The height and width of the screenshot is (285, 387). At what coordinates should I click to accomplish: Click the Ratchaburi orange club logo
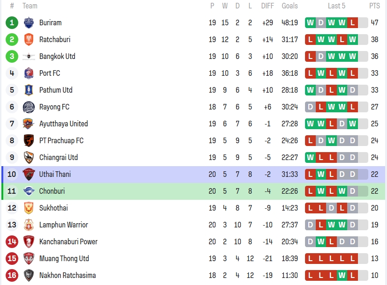29,40
